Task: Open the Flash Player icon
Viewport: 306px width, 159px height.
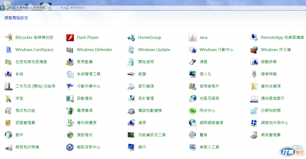Action: (70, 37)
